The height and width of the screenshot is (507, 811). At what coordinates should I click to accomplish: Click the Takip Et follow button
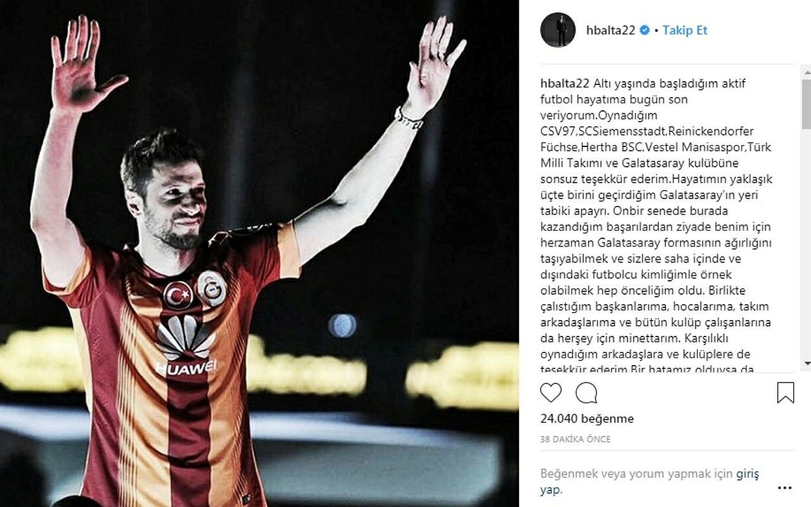685,30
